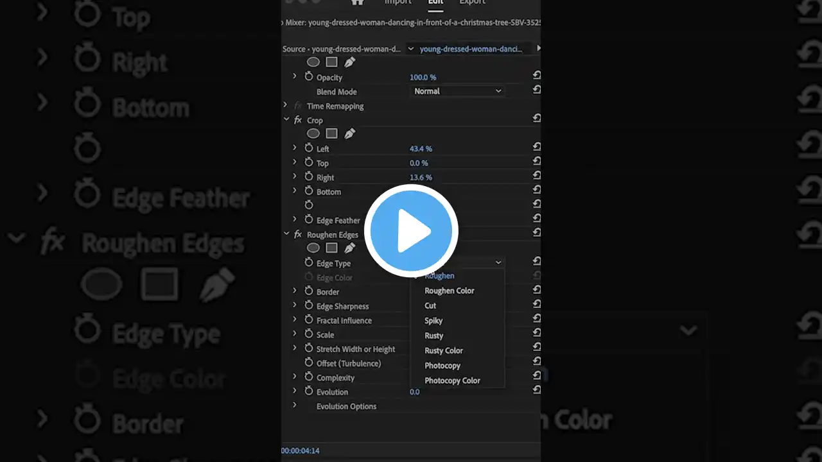
Task: Disable the Crop effect with its fx toggle
Action: point(298,120)
